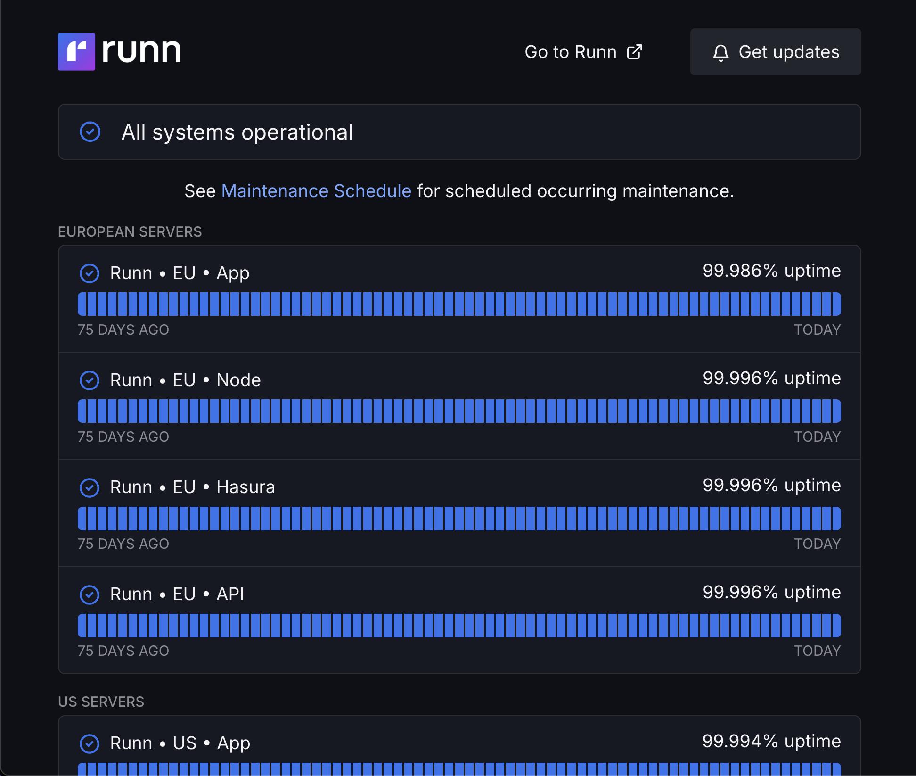916x776 pixels.
Task: Click the status check icon for Runn EU App
Action: 90,273
